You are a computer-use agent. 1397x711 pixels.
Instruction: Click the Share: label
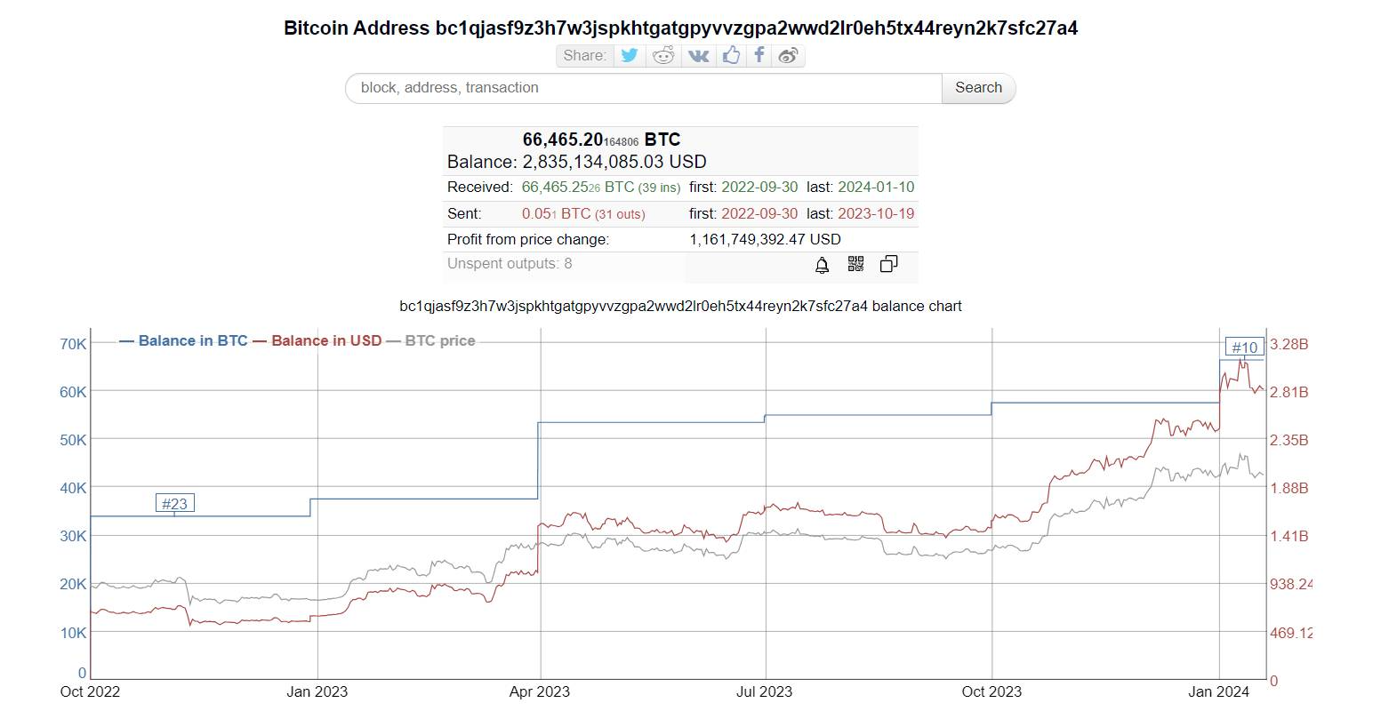[x=584, y=55]
